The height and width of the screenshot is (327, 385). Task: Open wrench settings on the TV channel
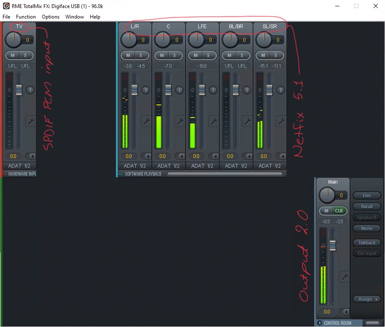click(30, 122)
